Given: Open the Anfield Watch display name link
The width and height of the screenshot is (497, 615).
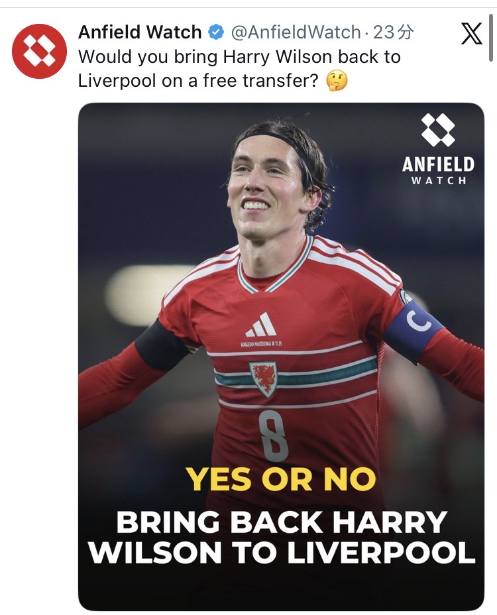Looking at the screenshot, I should [140, 32].
